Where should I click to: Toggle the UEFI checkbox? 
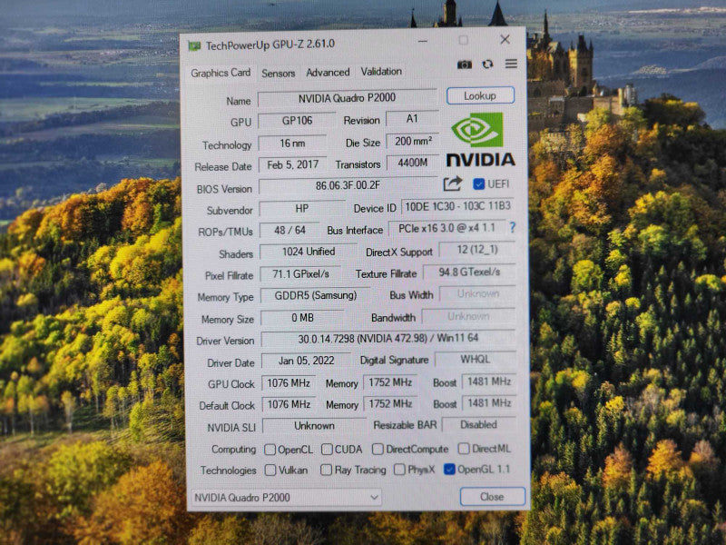click(x=479, y=184)
